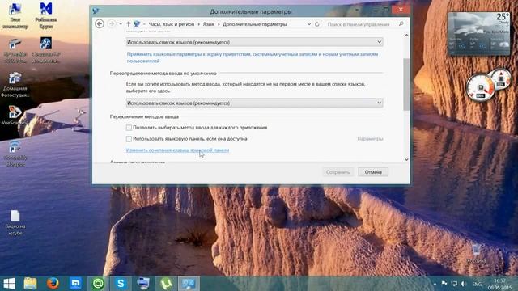Select the VueScan desktop shortcut
This screenshot has height=291, width=518.
pos(15,116)
